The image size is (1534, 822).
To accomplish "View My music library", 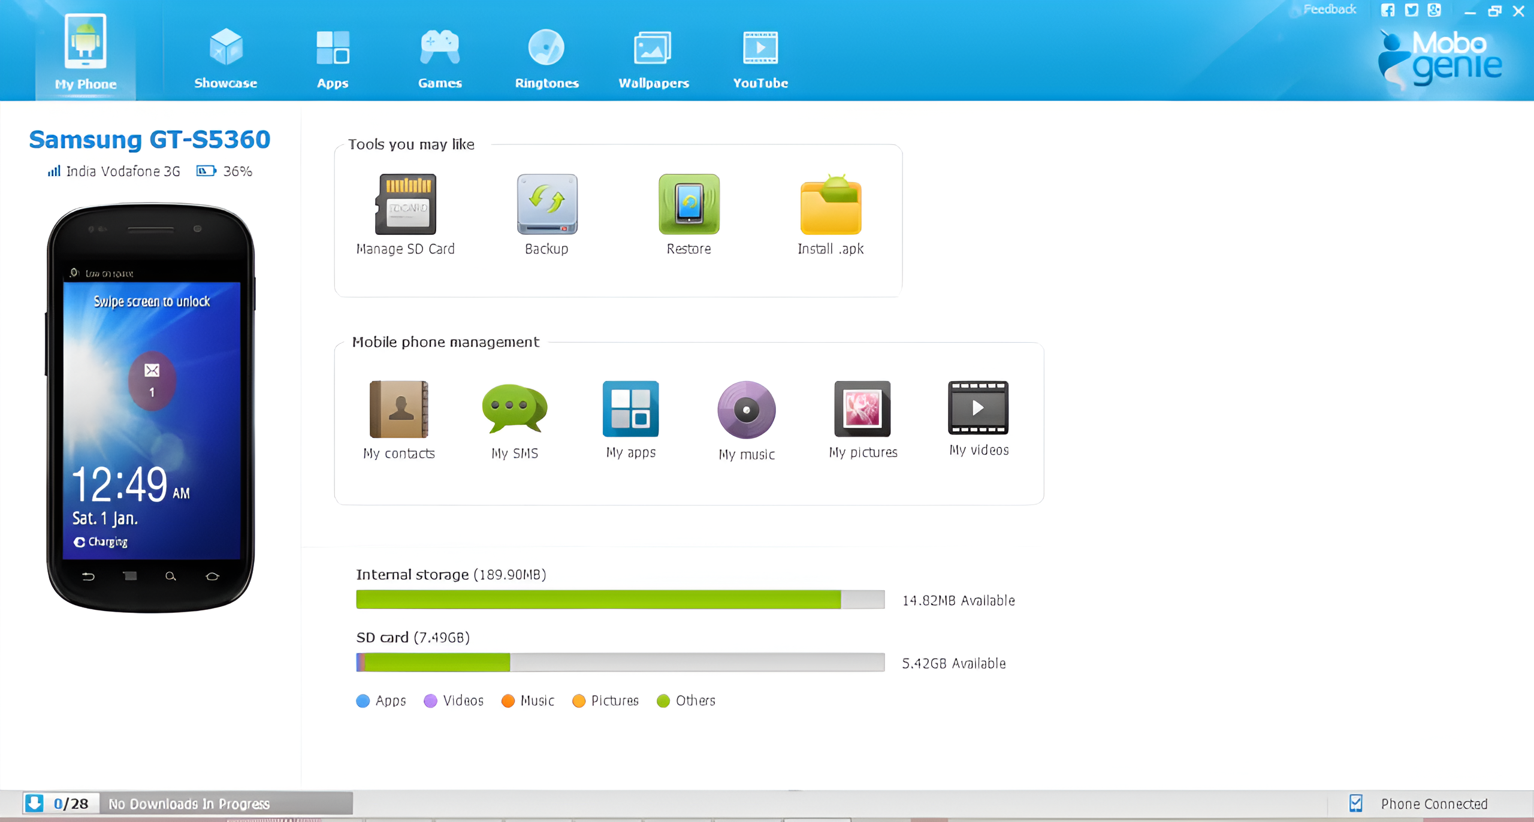I will tap(746, 410).
